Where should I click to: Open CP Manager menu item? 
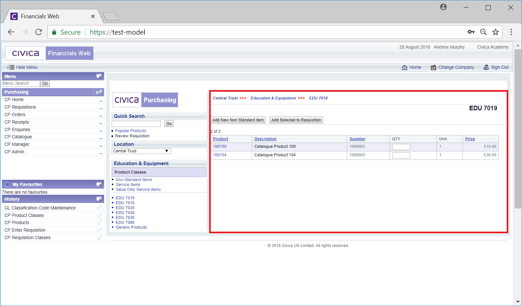click(x=17, y=144)
